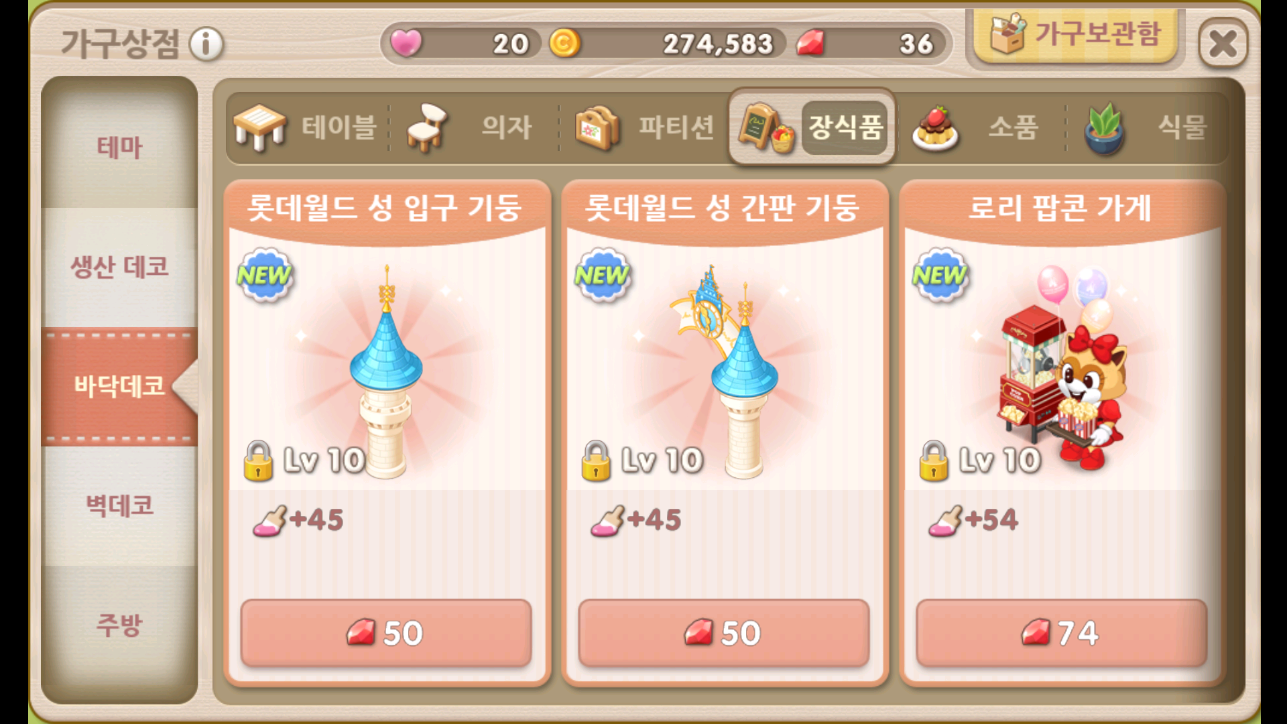
Task: Open the 가구보관함 storage button
Action: click(1075, 35)
